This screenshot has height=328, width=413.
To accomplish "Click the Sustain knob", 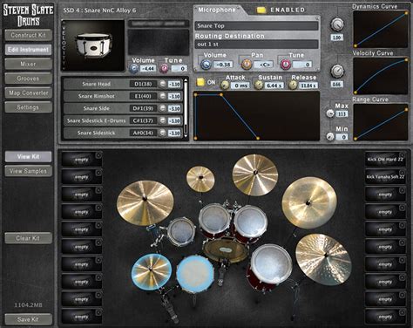I will pyautogui.click(x=259, y=85).
